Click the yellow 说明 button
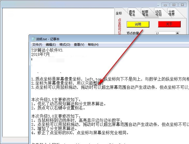The image size is (189, 144). (x=138, y=24)
